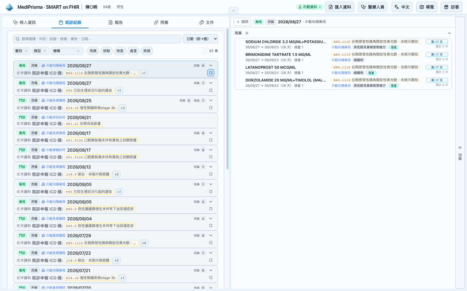The height and width of the screenshot is (291, 467).
Task: Toggle the 病摘 filter chip
Action: (x=147, y=51)
